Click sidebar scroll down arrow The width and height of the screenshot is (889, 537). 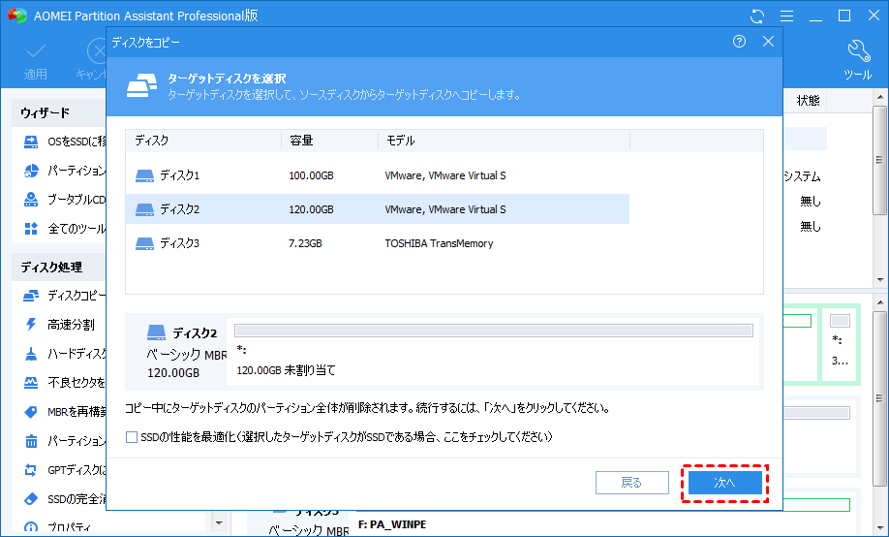(x=219, y=522)
